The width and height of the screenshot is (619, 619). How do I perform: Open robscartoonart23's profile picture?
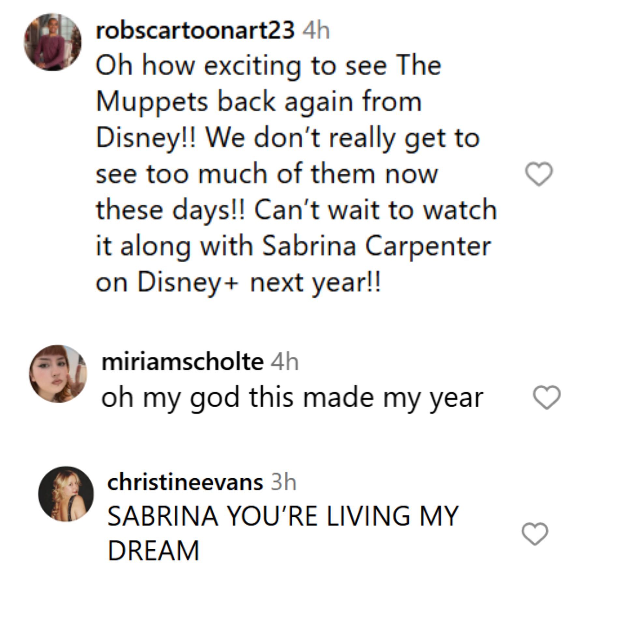tap(53, 42)
